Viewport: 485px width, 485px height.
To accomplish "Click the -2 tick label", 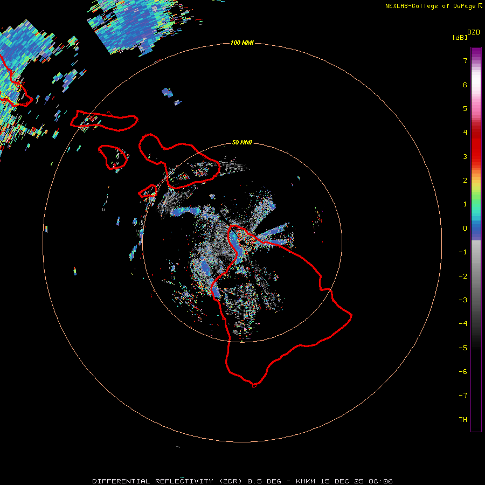I will [463, 276].
